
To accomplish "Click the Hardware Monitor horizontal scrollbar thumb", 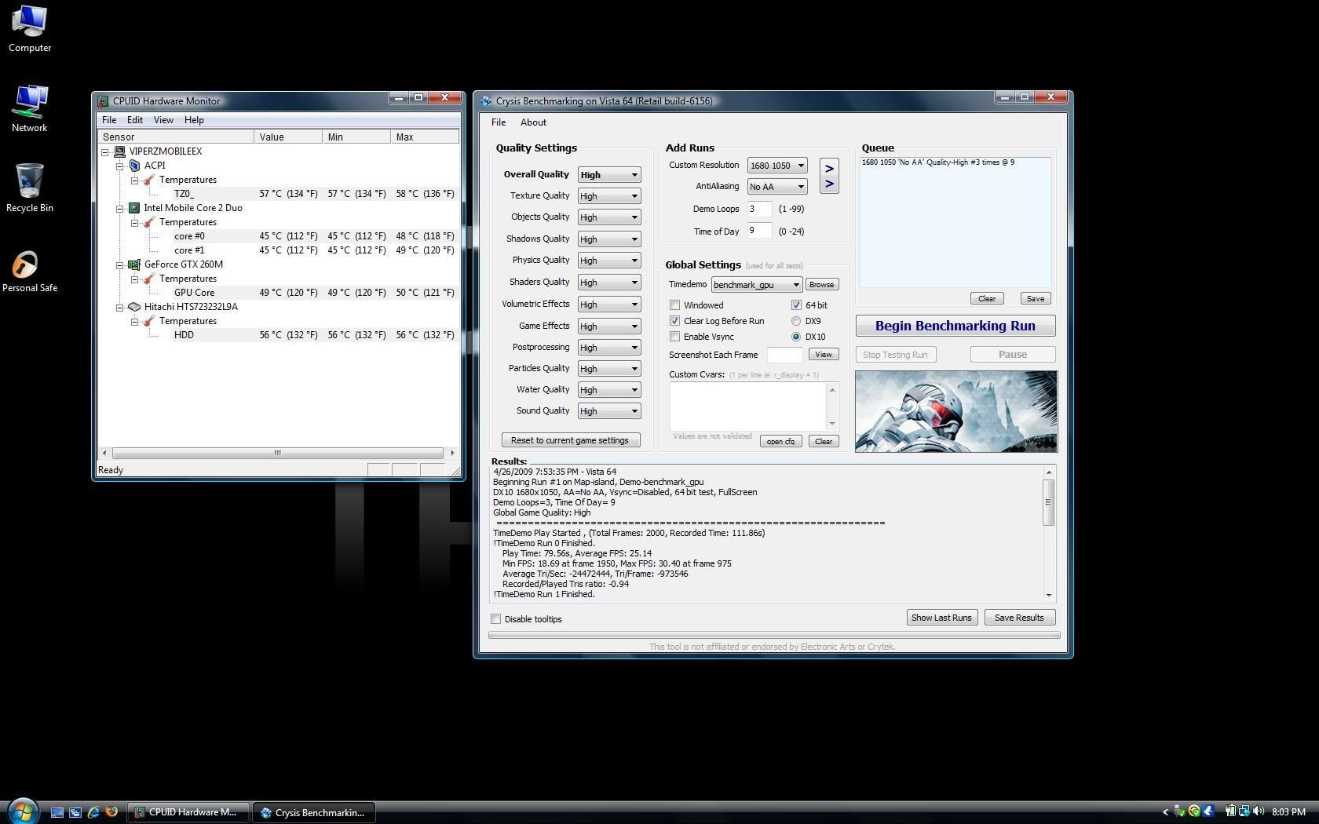I will tap(277, 453).
